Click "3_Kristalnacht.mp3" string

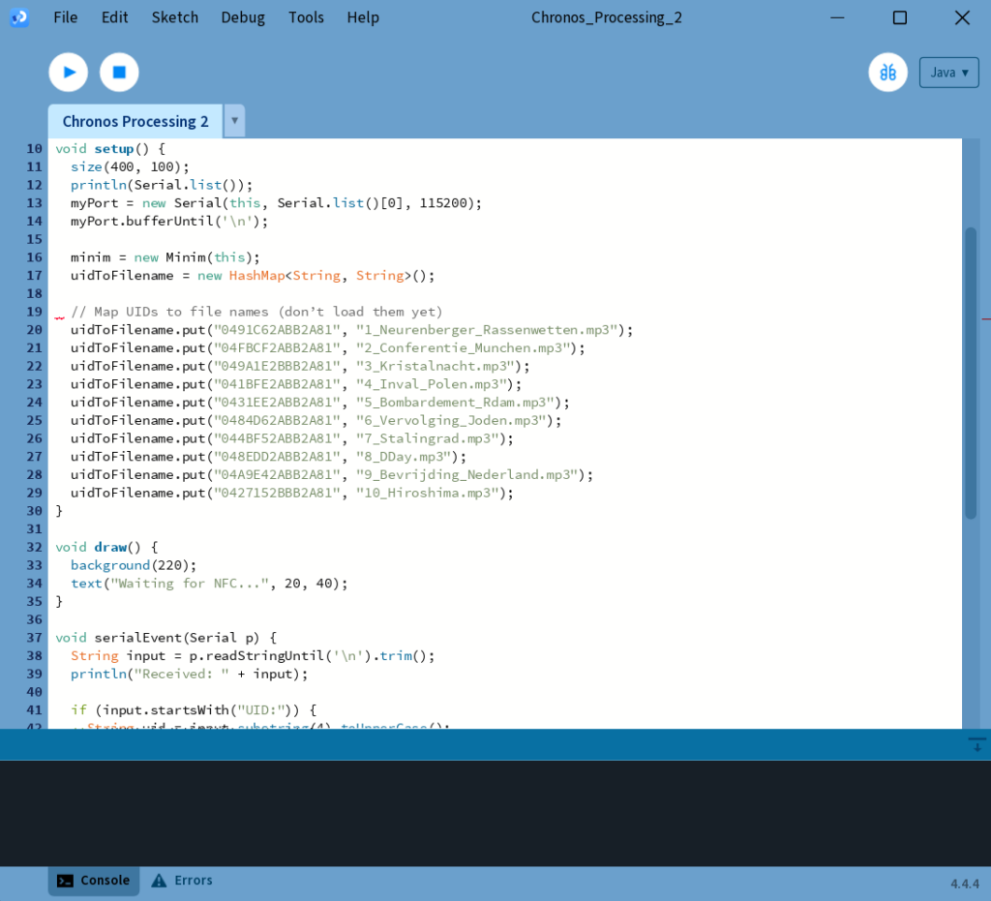[435, 367]
